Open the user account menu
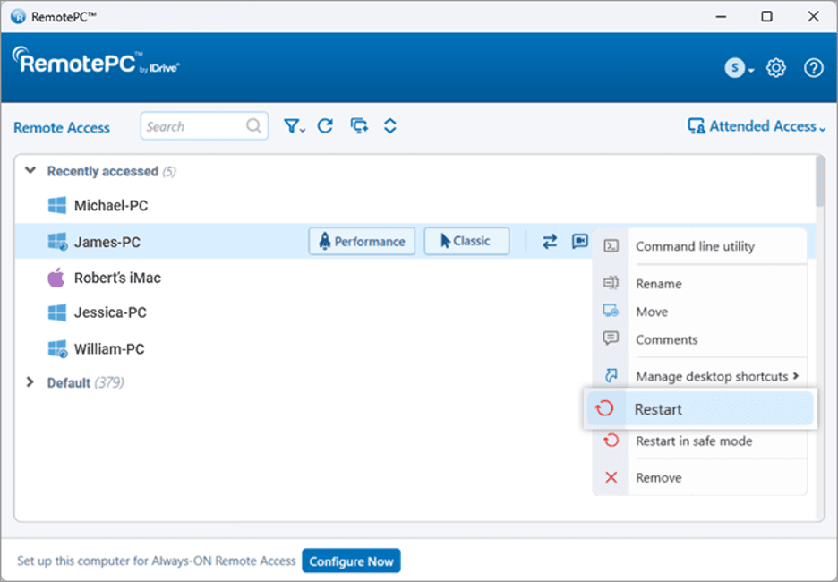Image resolution: width=838 pixels, height=582 pixels. tap(736, 67)
